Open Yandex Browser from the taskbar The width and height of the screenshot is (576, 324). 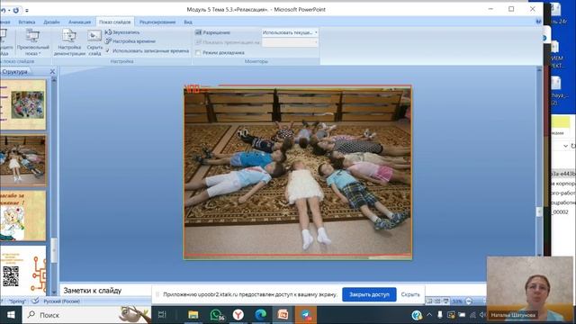pos(238,315)
